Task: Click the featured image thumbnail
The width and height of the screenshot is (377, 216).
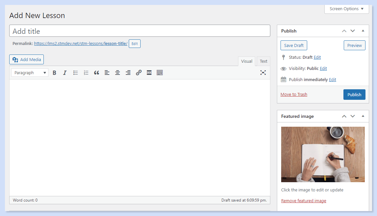Action: click(323, 154)
